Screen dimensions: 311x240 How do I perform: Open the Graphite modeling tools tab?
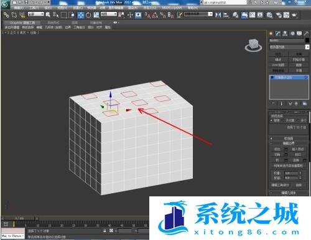tap(22, 22)
